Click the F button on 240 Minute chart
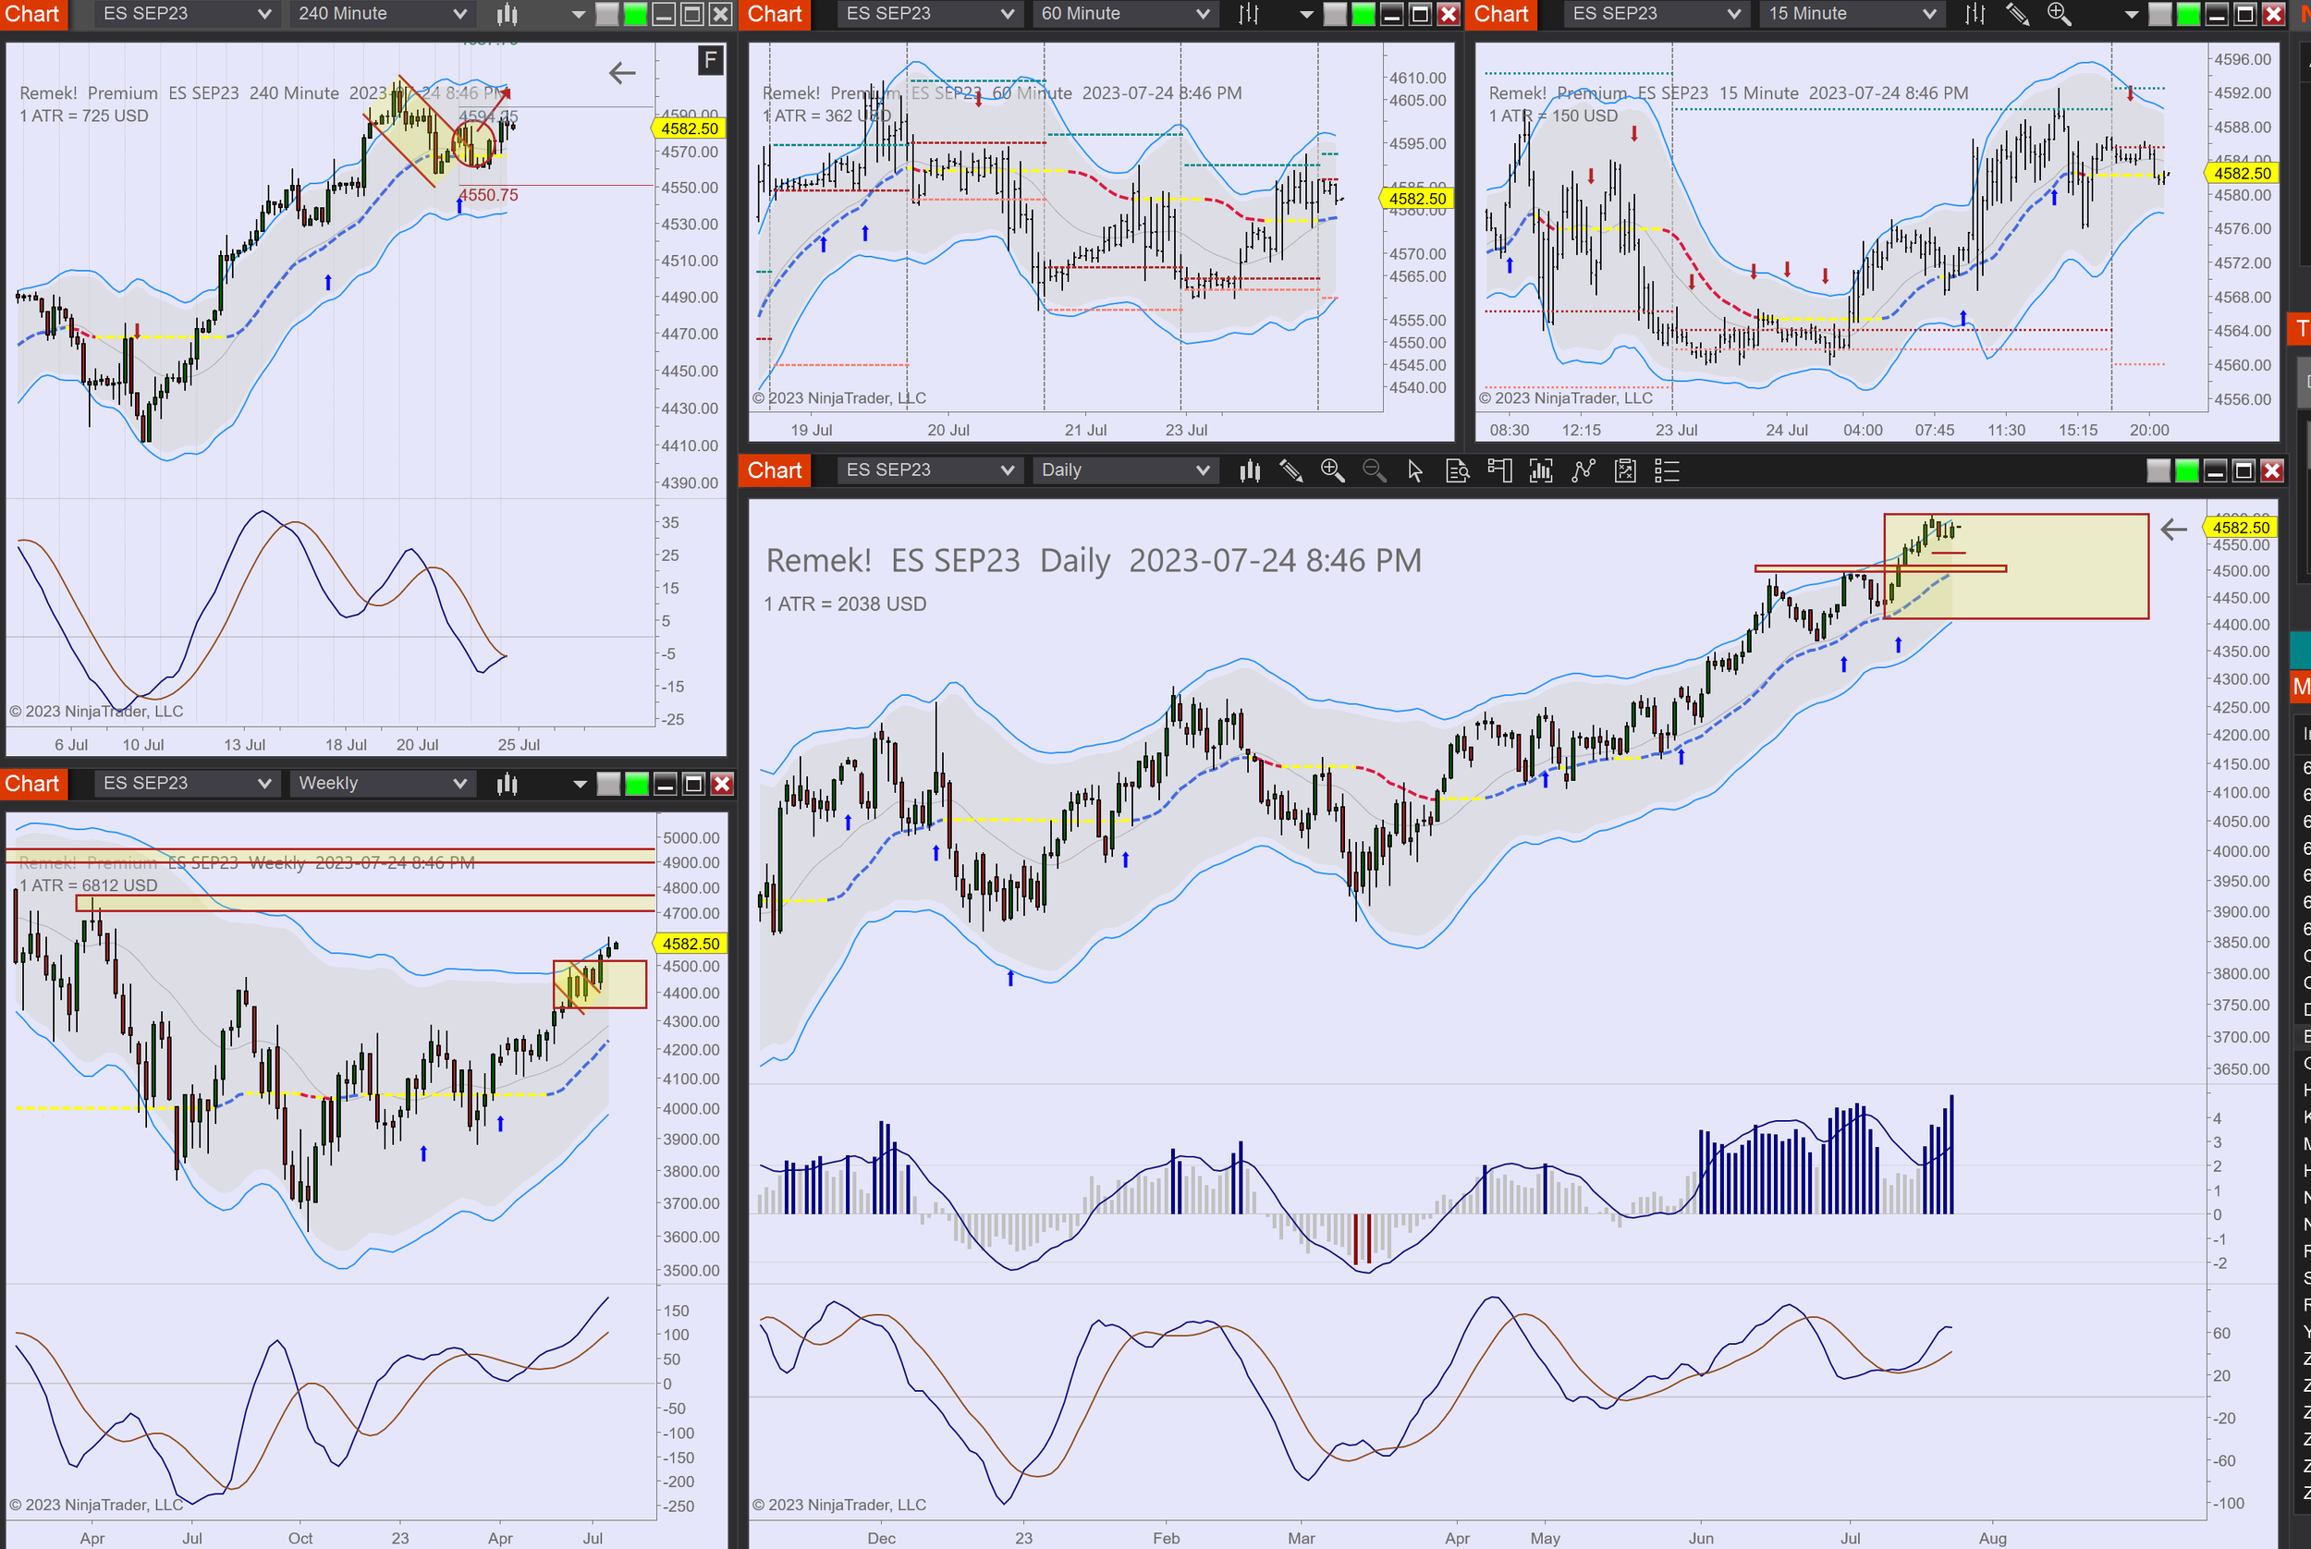Screen dimensions: 2311x1549 [709, 61]
